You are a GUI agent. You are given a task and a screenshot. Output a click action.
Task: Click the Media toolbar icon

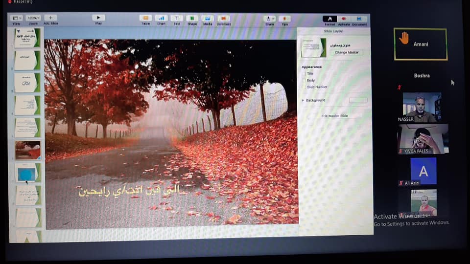click(208, 19)
